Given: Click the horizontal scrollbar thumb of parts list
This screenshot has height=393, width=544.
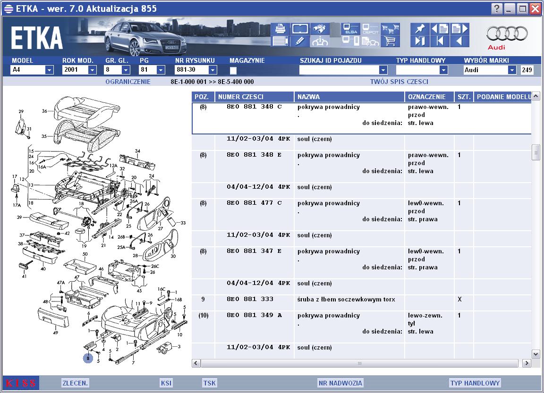Looking at the screenshot, I should coord(359,363).
